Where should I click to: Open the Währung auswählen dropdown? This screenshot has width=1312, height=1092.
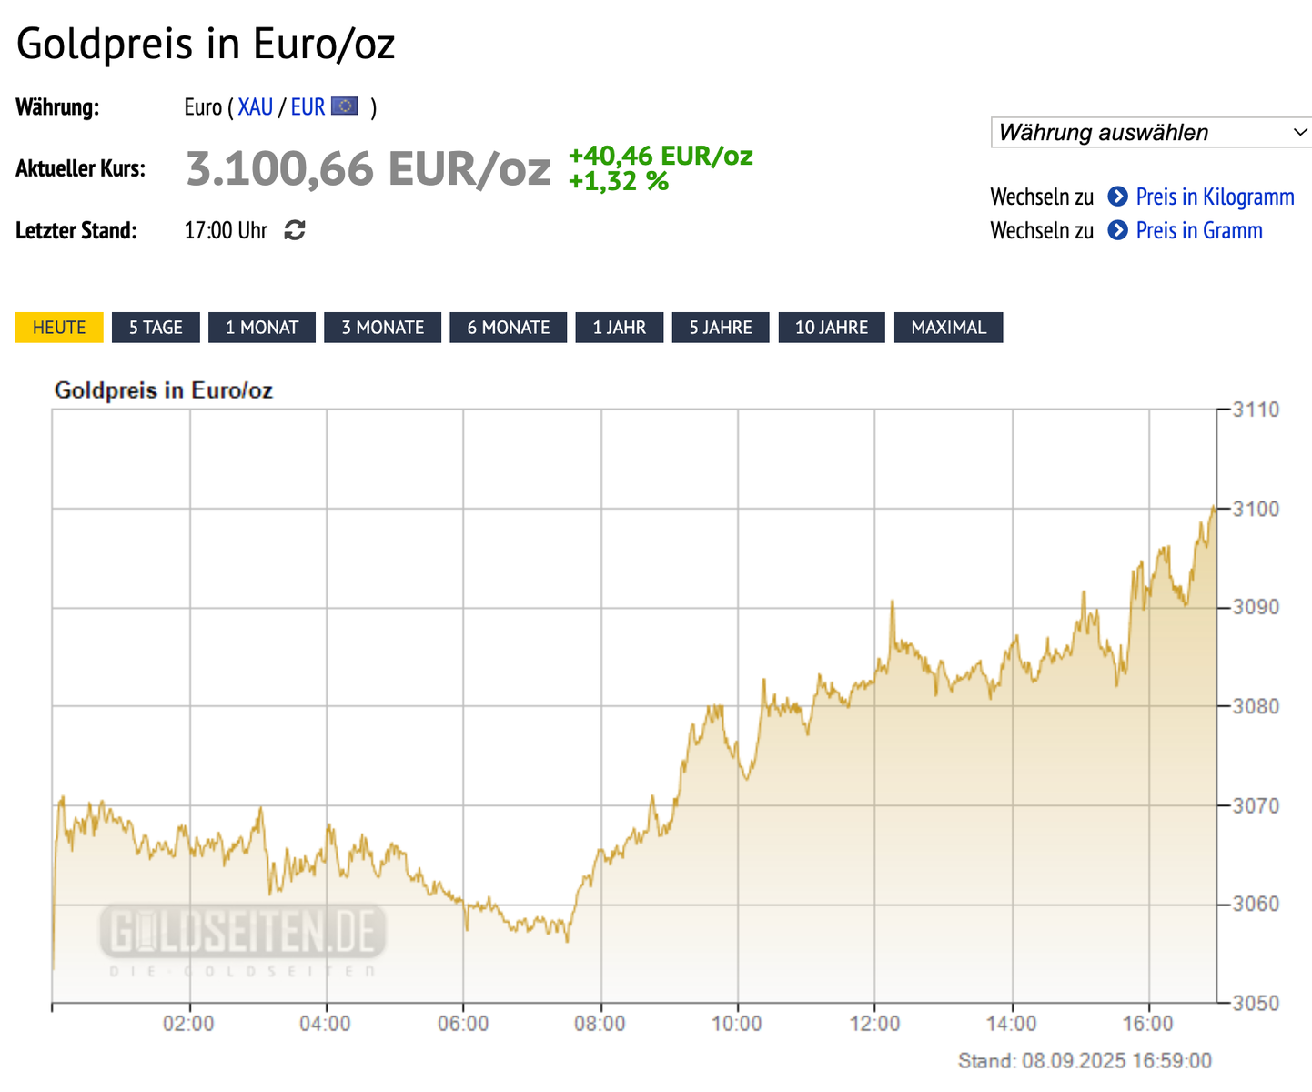1151,132
